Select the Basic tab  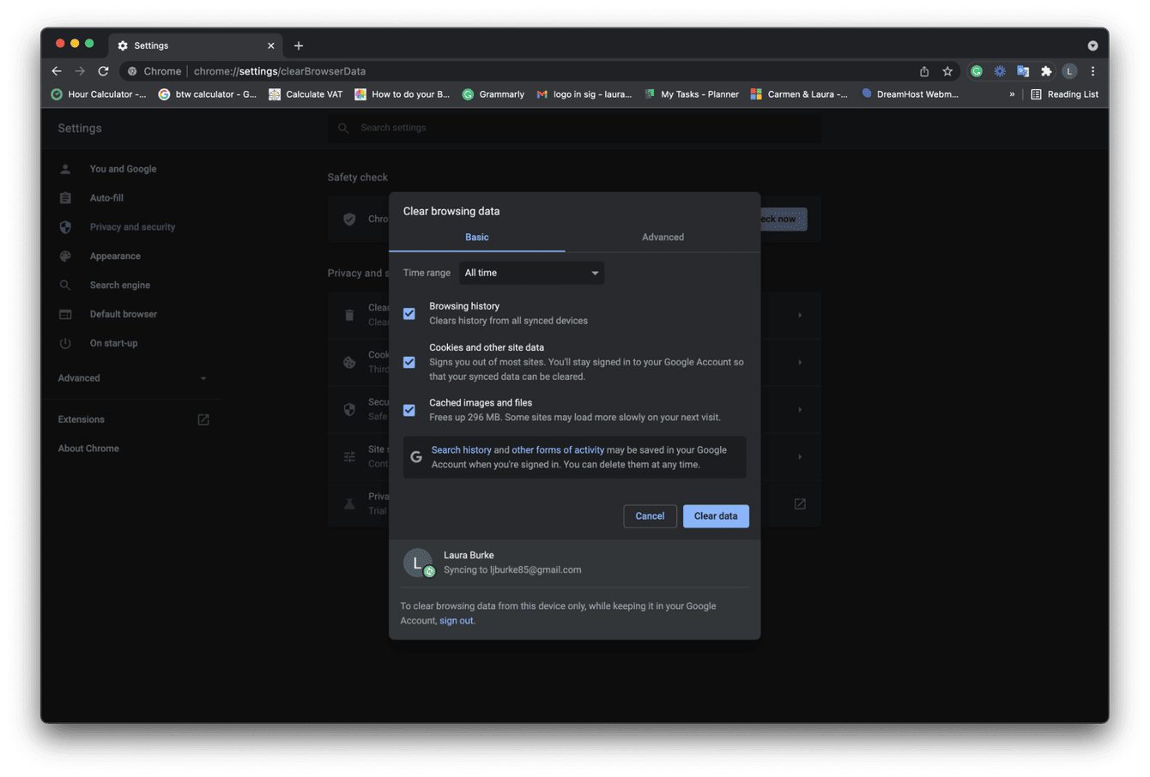(x=476, y=237)
